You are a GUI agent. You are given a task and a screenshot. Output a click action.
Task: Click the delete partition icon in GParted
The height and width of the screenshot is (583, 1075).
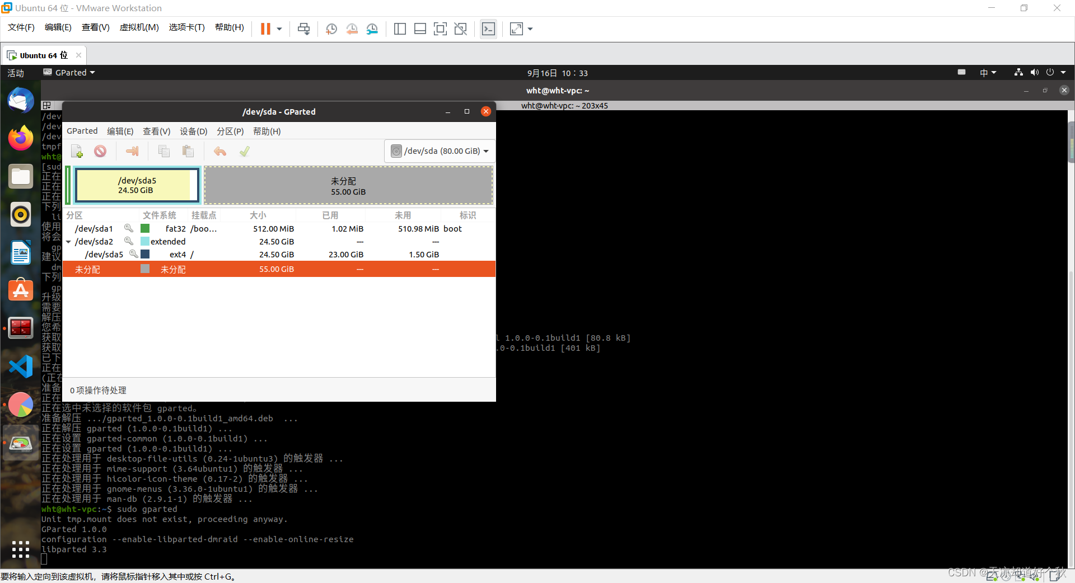[x=100, y=151]
